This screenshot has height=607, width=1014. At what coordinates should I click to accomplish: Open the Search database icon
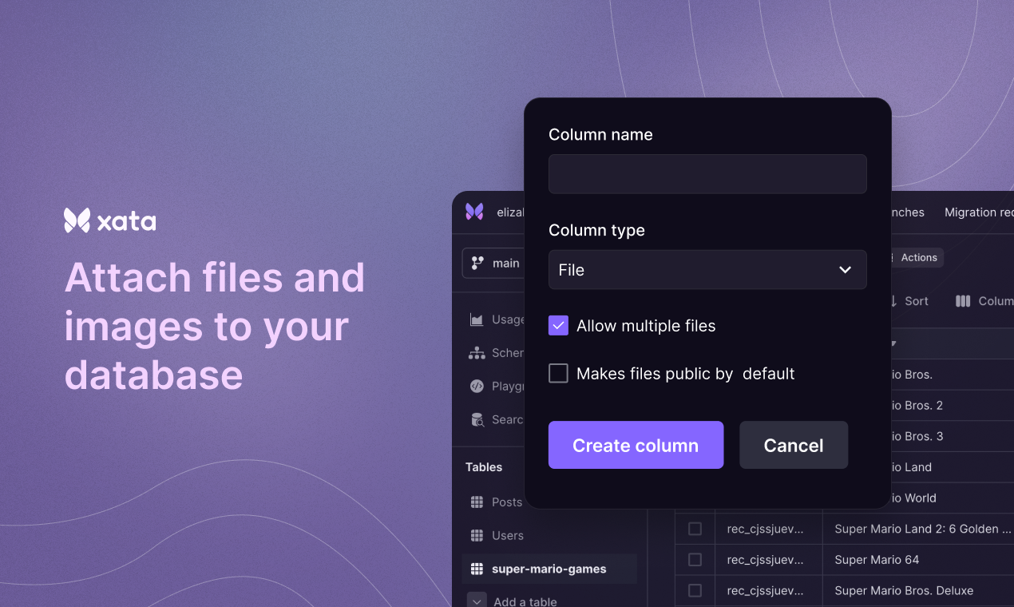coord(477,420)
